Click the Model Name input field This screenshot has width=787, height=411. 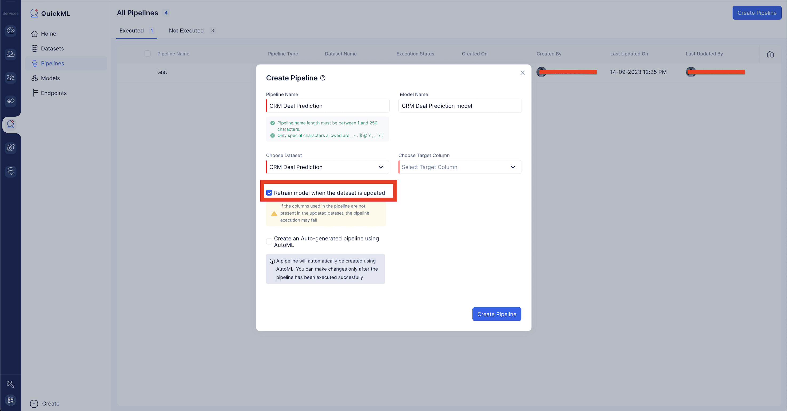coord(460,105)
